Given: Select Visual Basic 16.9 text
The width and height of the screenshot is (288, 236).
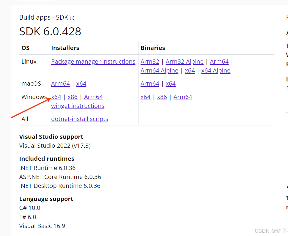Looking at the screenshot, I should (42, 226).
